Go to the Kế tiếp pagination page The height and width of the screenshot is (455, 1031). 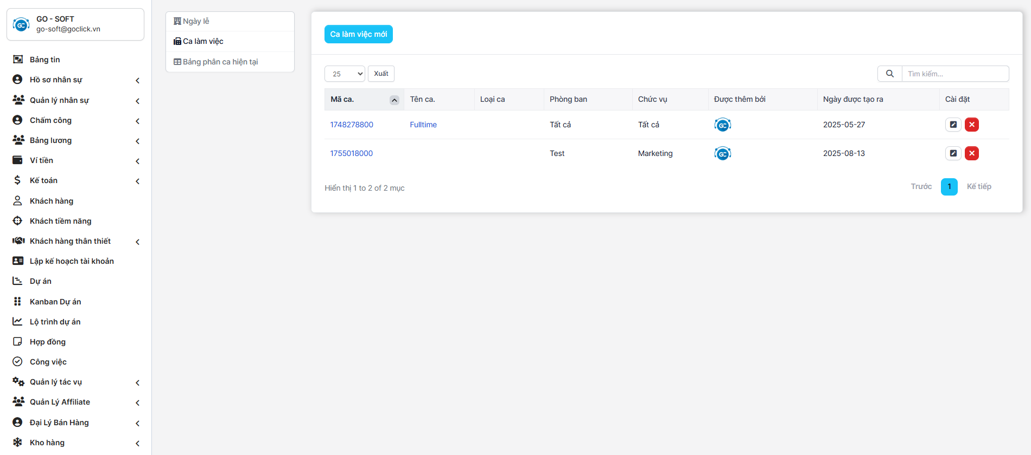[x=978, y=186]
